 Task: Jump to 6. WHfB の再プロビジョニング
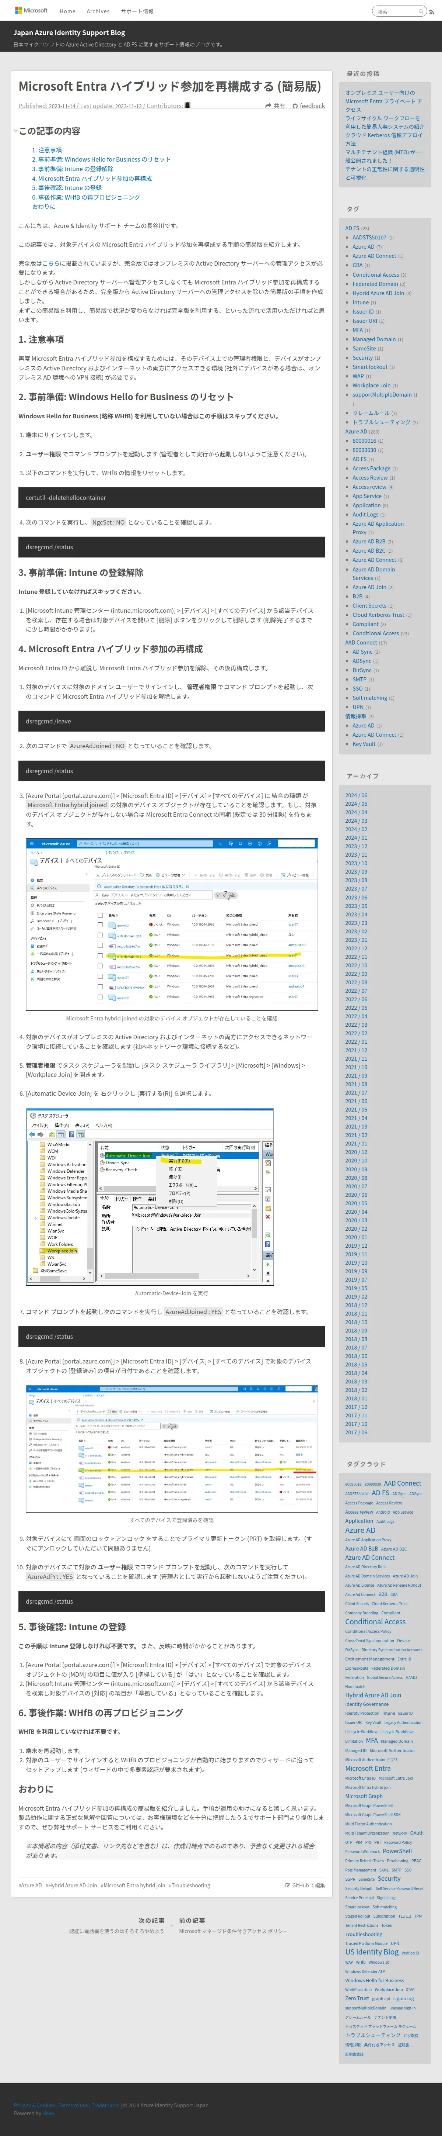coord(86,197)
